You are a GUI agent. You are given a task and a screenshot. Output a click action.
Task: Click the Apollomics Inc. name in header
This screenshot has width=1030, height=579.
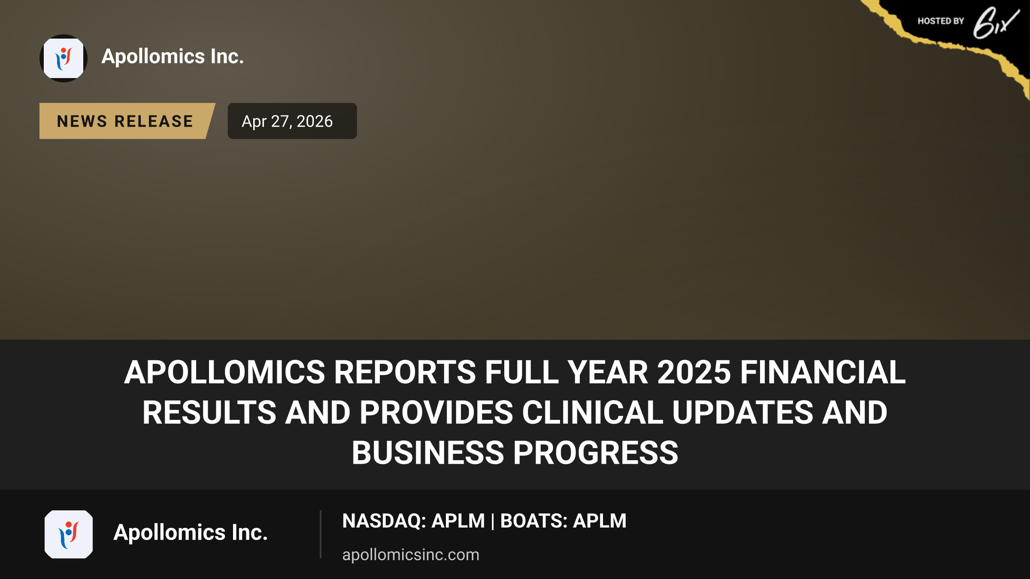pos(173,57)
